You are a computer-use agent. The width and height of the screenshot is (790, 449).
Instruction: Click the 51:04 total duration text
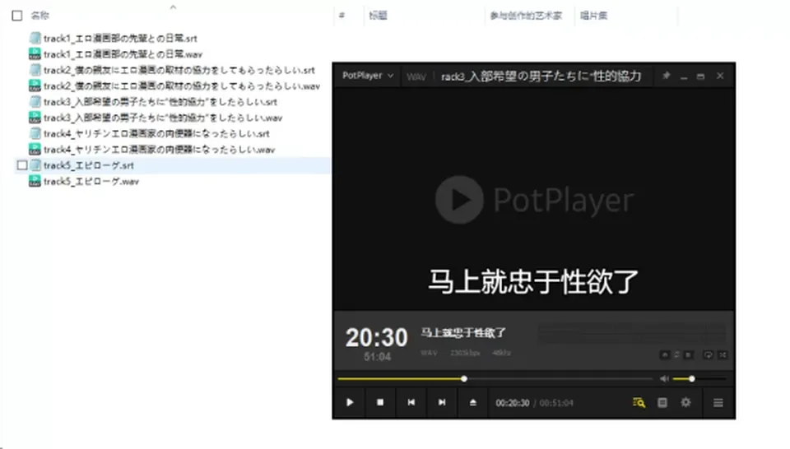378,357
